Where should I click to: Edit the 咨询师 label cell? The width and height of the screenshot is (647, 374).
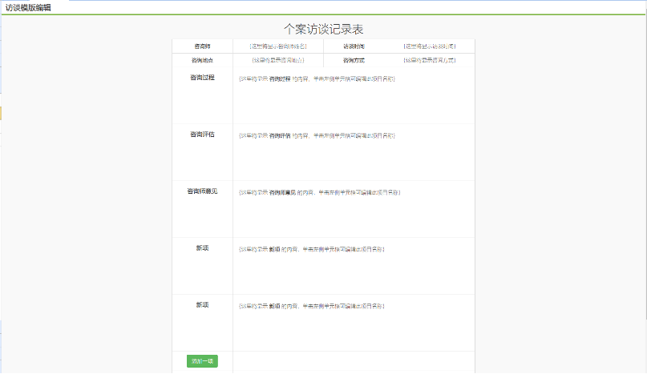(202, 46)
